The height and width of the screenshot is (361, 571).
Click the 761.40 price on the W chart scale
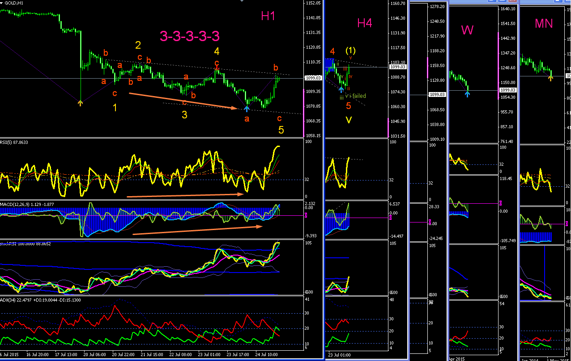click(x=507, y=141)
